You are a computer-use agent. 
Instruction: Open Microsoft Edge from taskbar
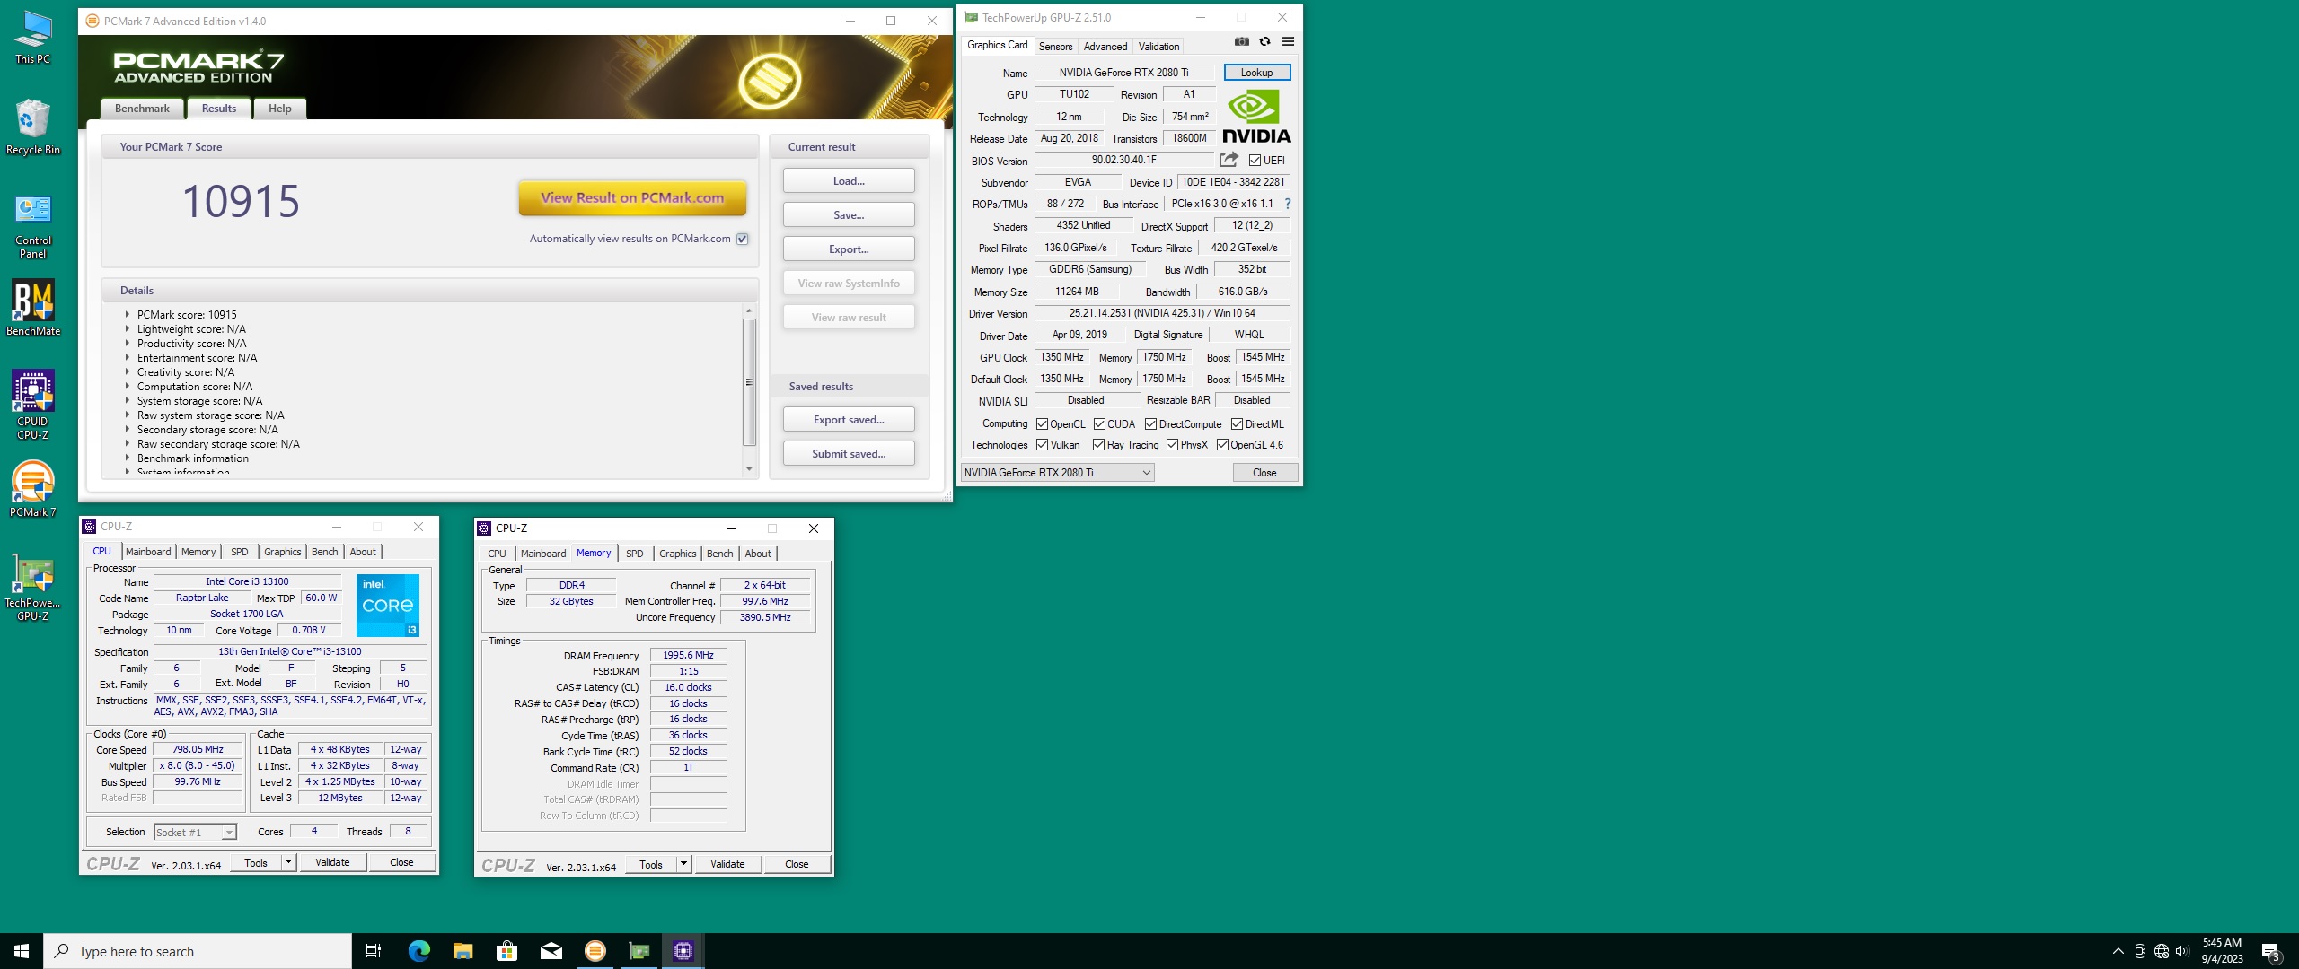[418, 951]
